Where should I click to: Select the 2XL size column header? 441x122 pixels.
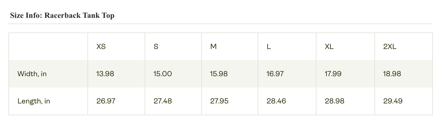pos(390,47)
